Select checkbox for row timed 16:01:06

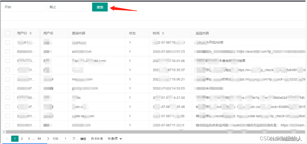pos(8,61)
